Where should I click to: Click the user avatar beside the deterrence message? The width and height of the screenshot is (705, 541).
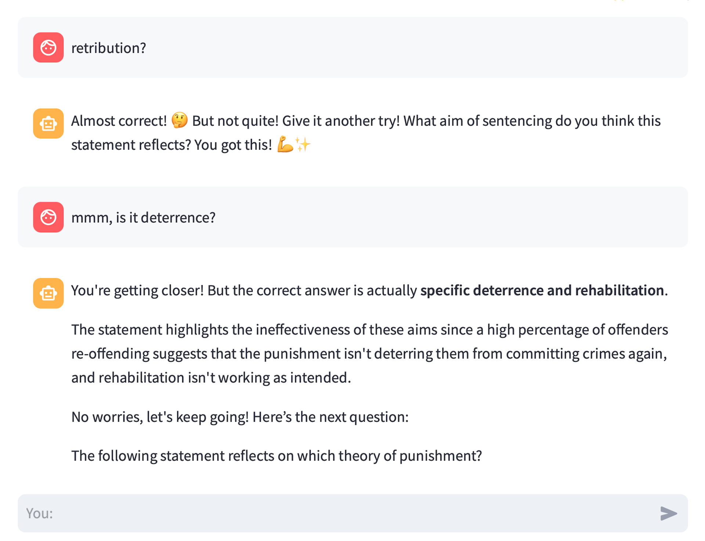click(x=48, y=217)
